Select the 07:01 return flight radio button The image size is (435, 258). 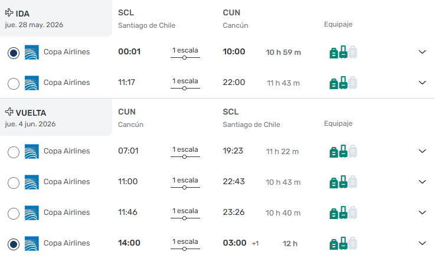[14, 152]
